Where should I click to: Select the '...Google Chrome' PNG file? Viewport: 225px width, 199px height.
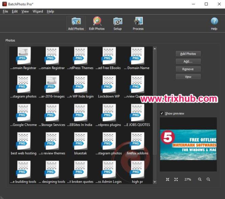click(23, 115)
